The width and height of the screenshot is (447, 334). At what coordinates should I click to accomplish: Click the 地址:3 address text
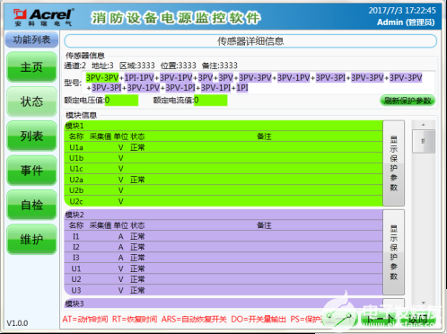(x=102, y=66)
